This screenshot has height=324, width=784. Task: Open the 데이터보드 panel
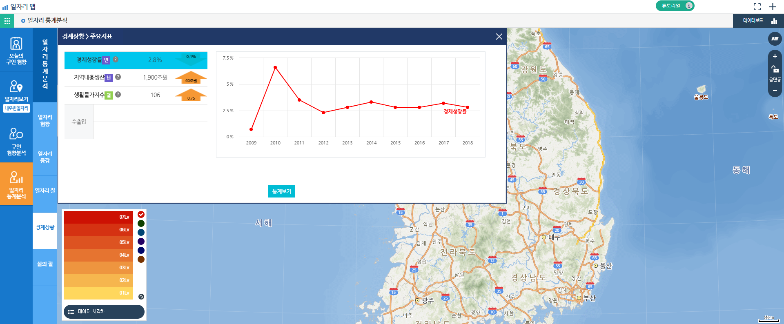point(758,21)
